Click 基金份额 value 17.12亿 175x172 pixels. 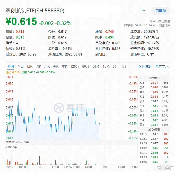(153, 43)
